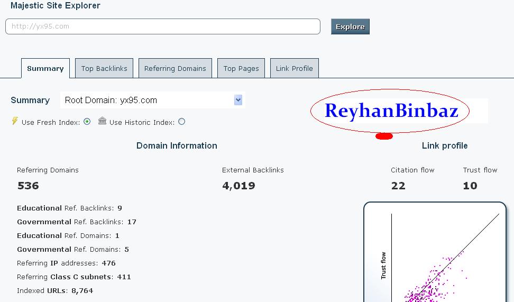
Task: Click the Referring Class C subnets: 411 line
Action: point(74,277)
